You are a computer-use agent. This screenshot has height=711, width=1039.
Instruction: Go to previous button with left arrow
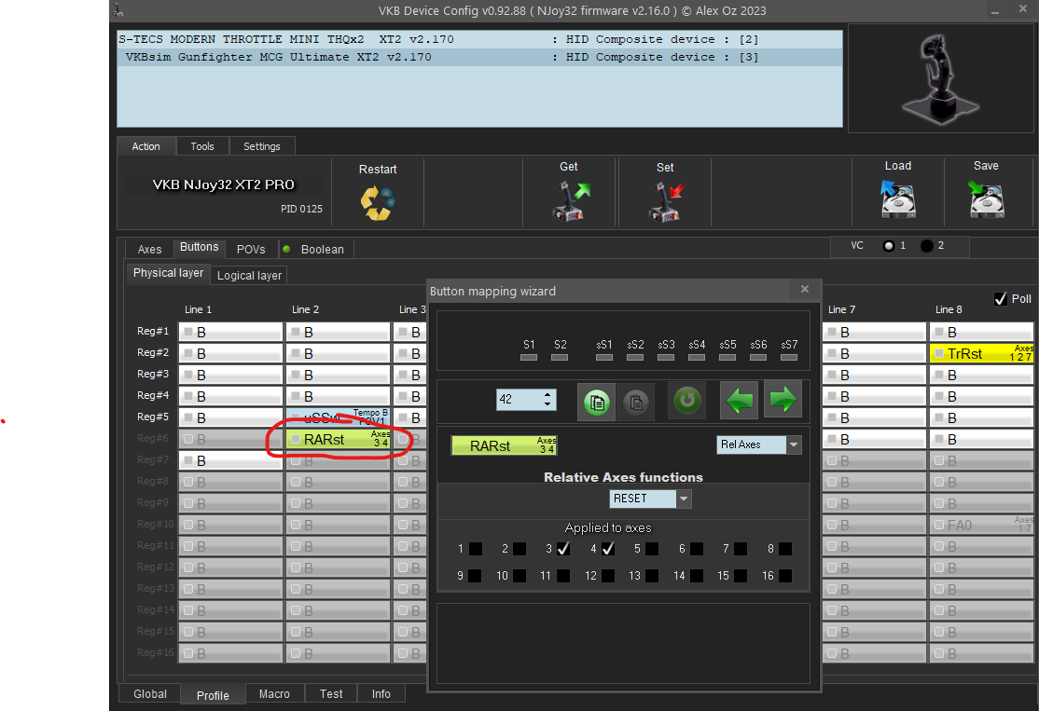tap(739, 400)
